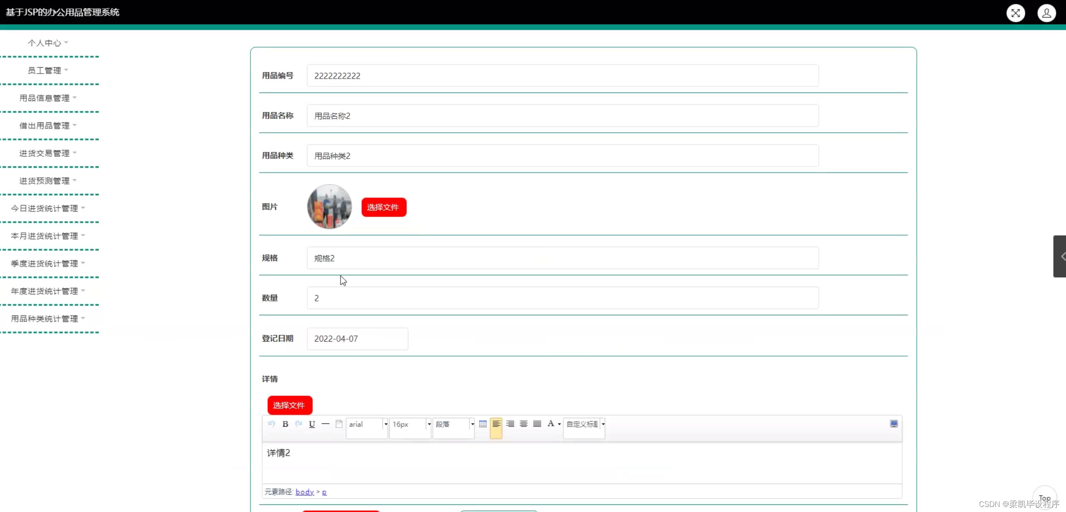Click the 登记日期 date input field
This screenshot has width=1066, height=512.
pyautogui.click(x=357, y=338)
